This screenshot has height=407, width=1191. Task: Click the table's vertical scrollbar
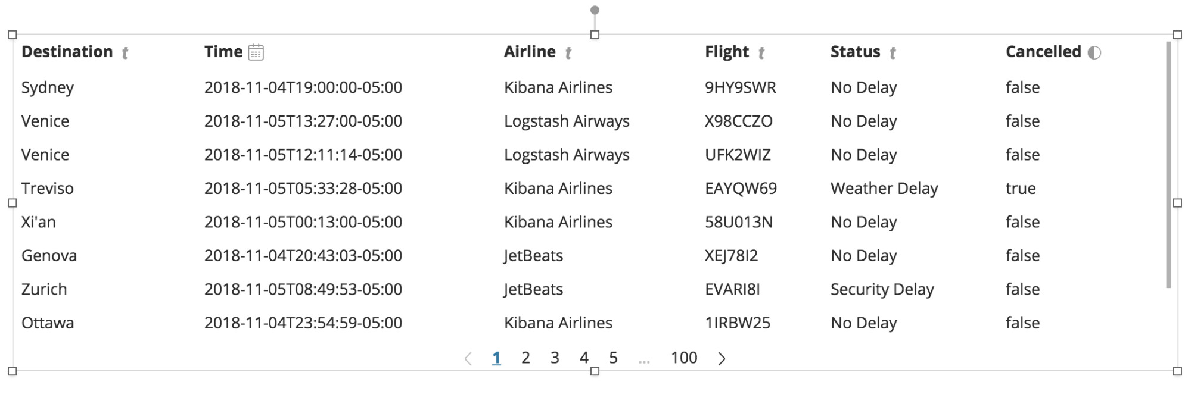[1168, 165]
